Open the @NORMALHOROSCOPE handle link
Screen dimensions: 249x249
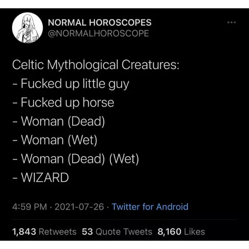point(98,34)
